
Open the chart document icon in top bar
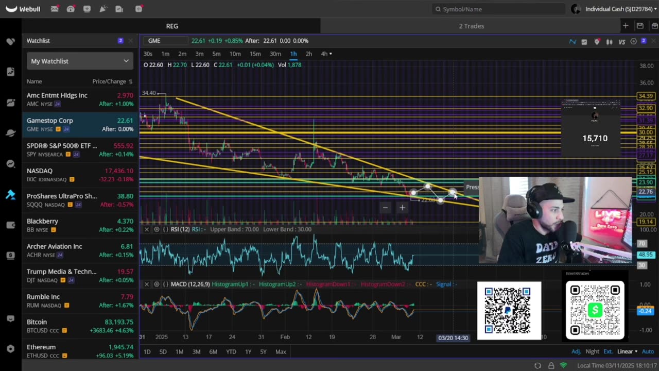click(x=119, y=9)
